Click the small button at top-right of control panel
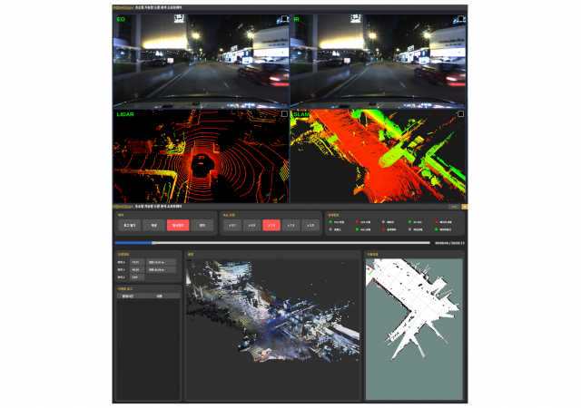This screenshot has width=581, height=408. coord(453,207)
